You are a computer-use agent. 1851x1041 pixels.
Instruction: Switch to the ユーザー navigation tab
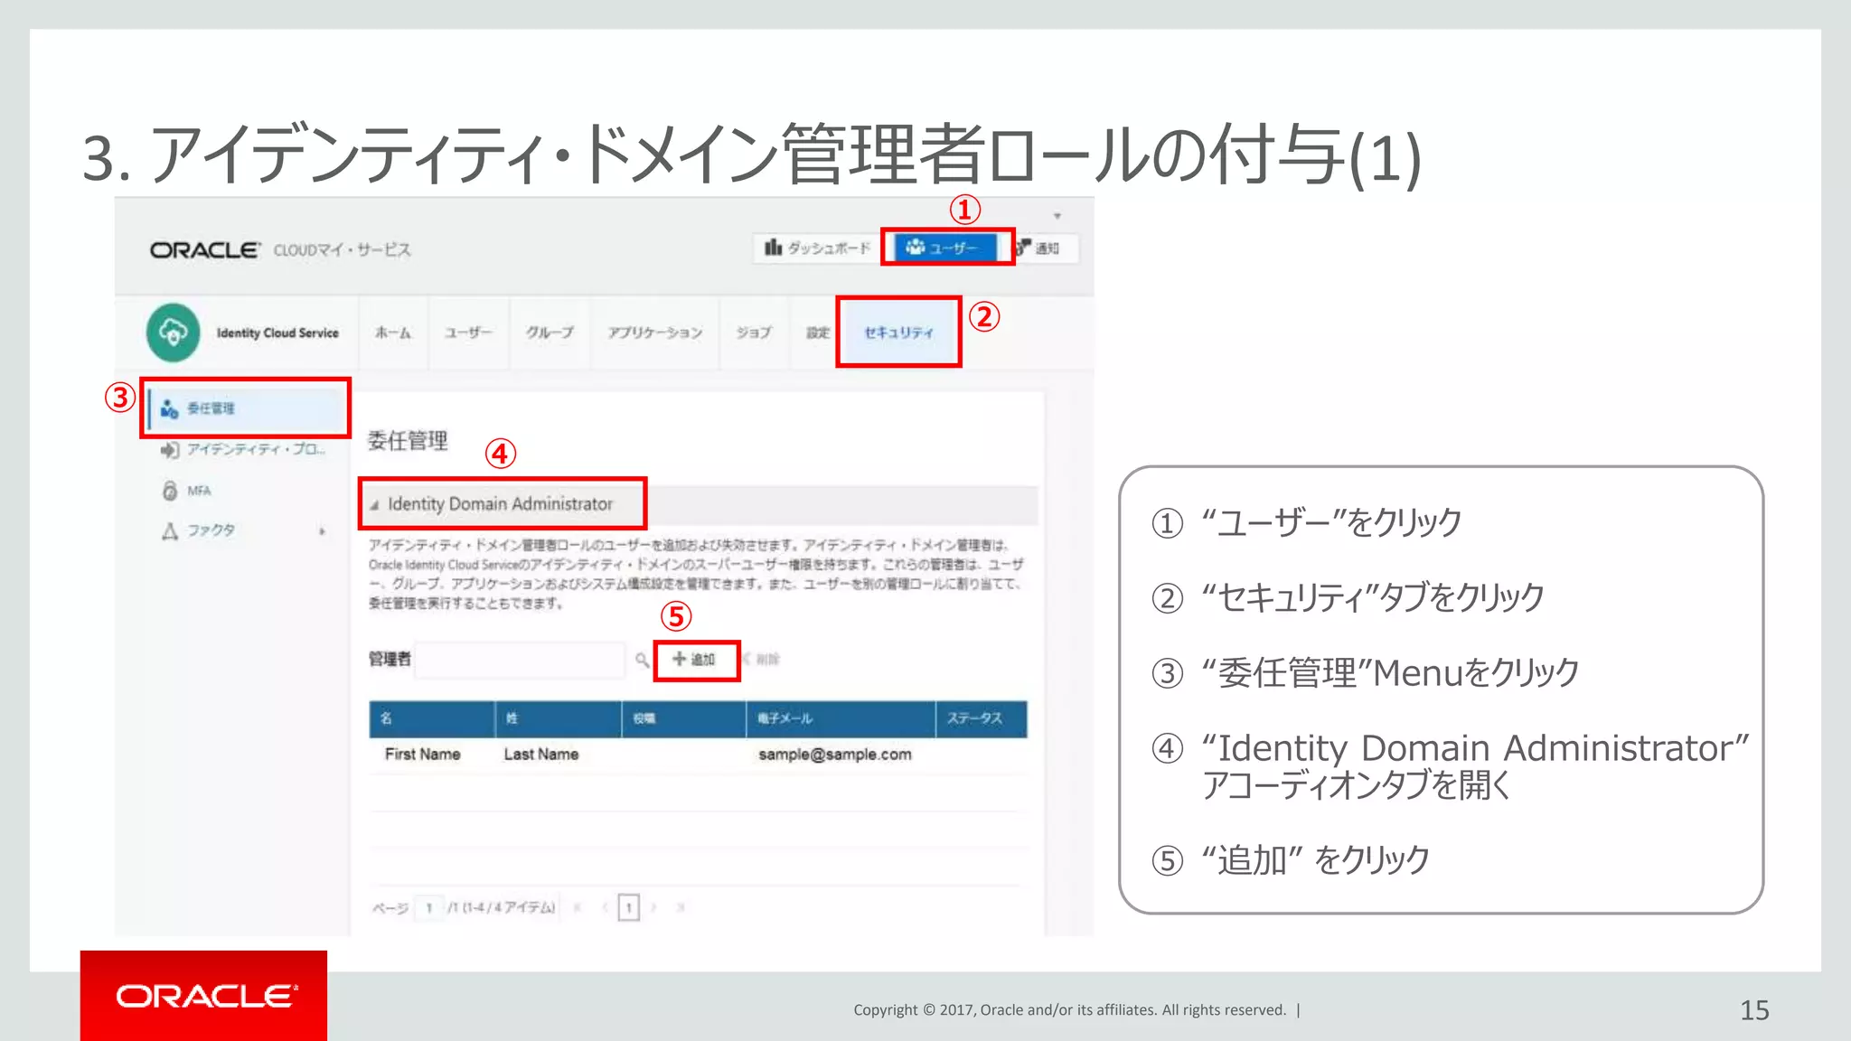[468, 333]
